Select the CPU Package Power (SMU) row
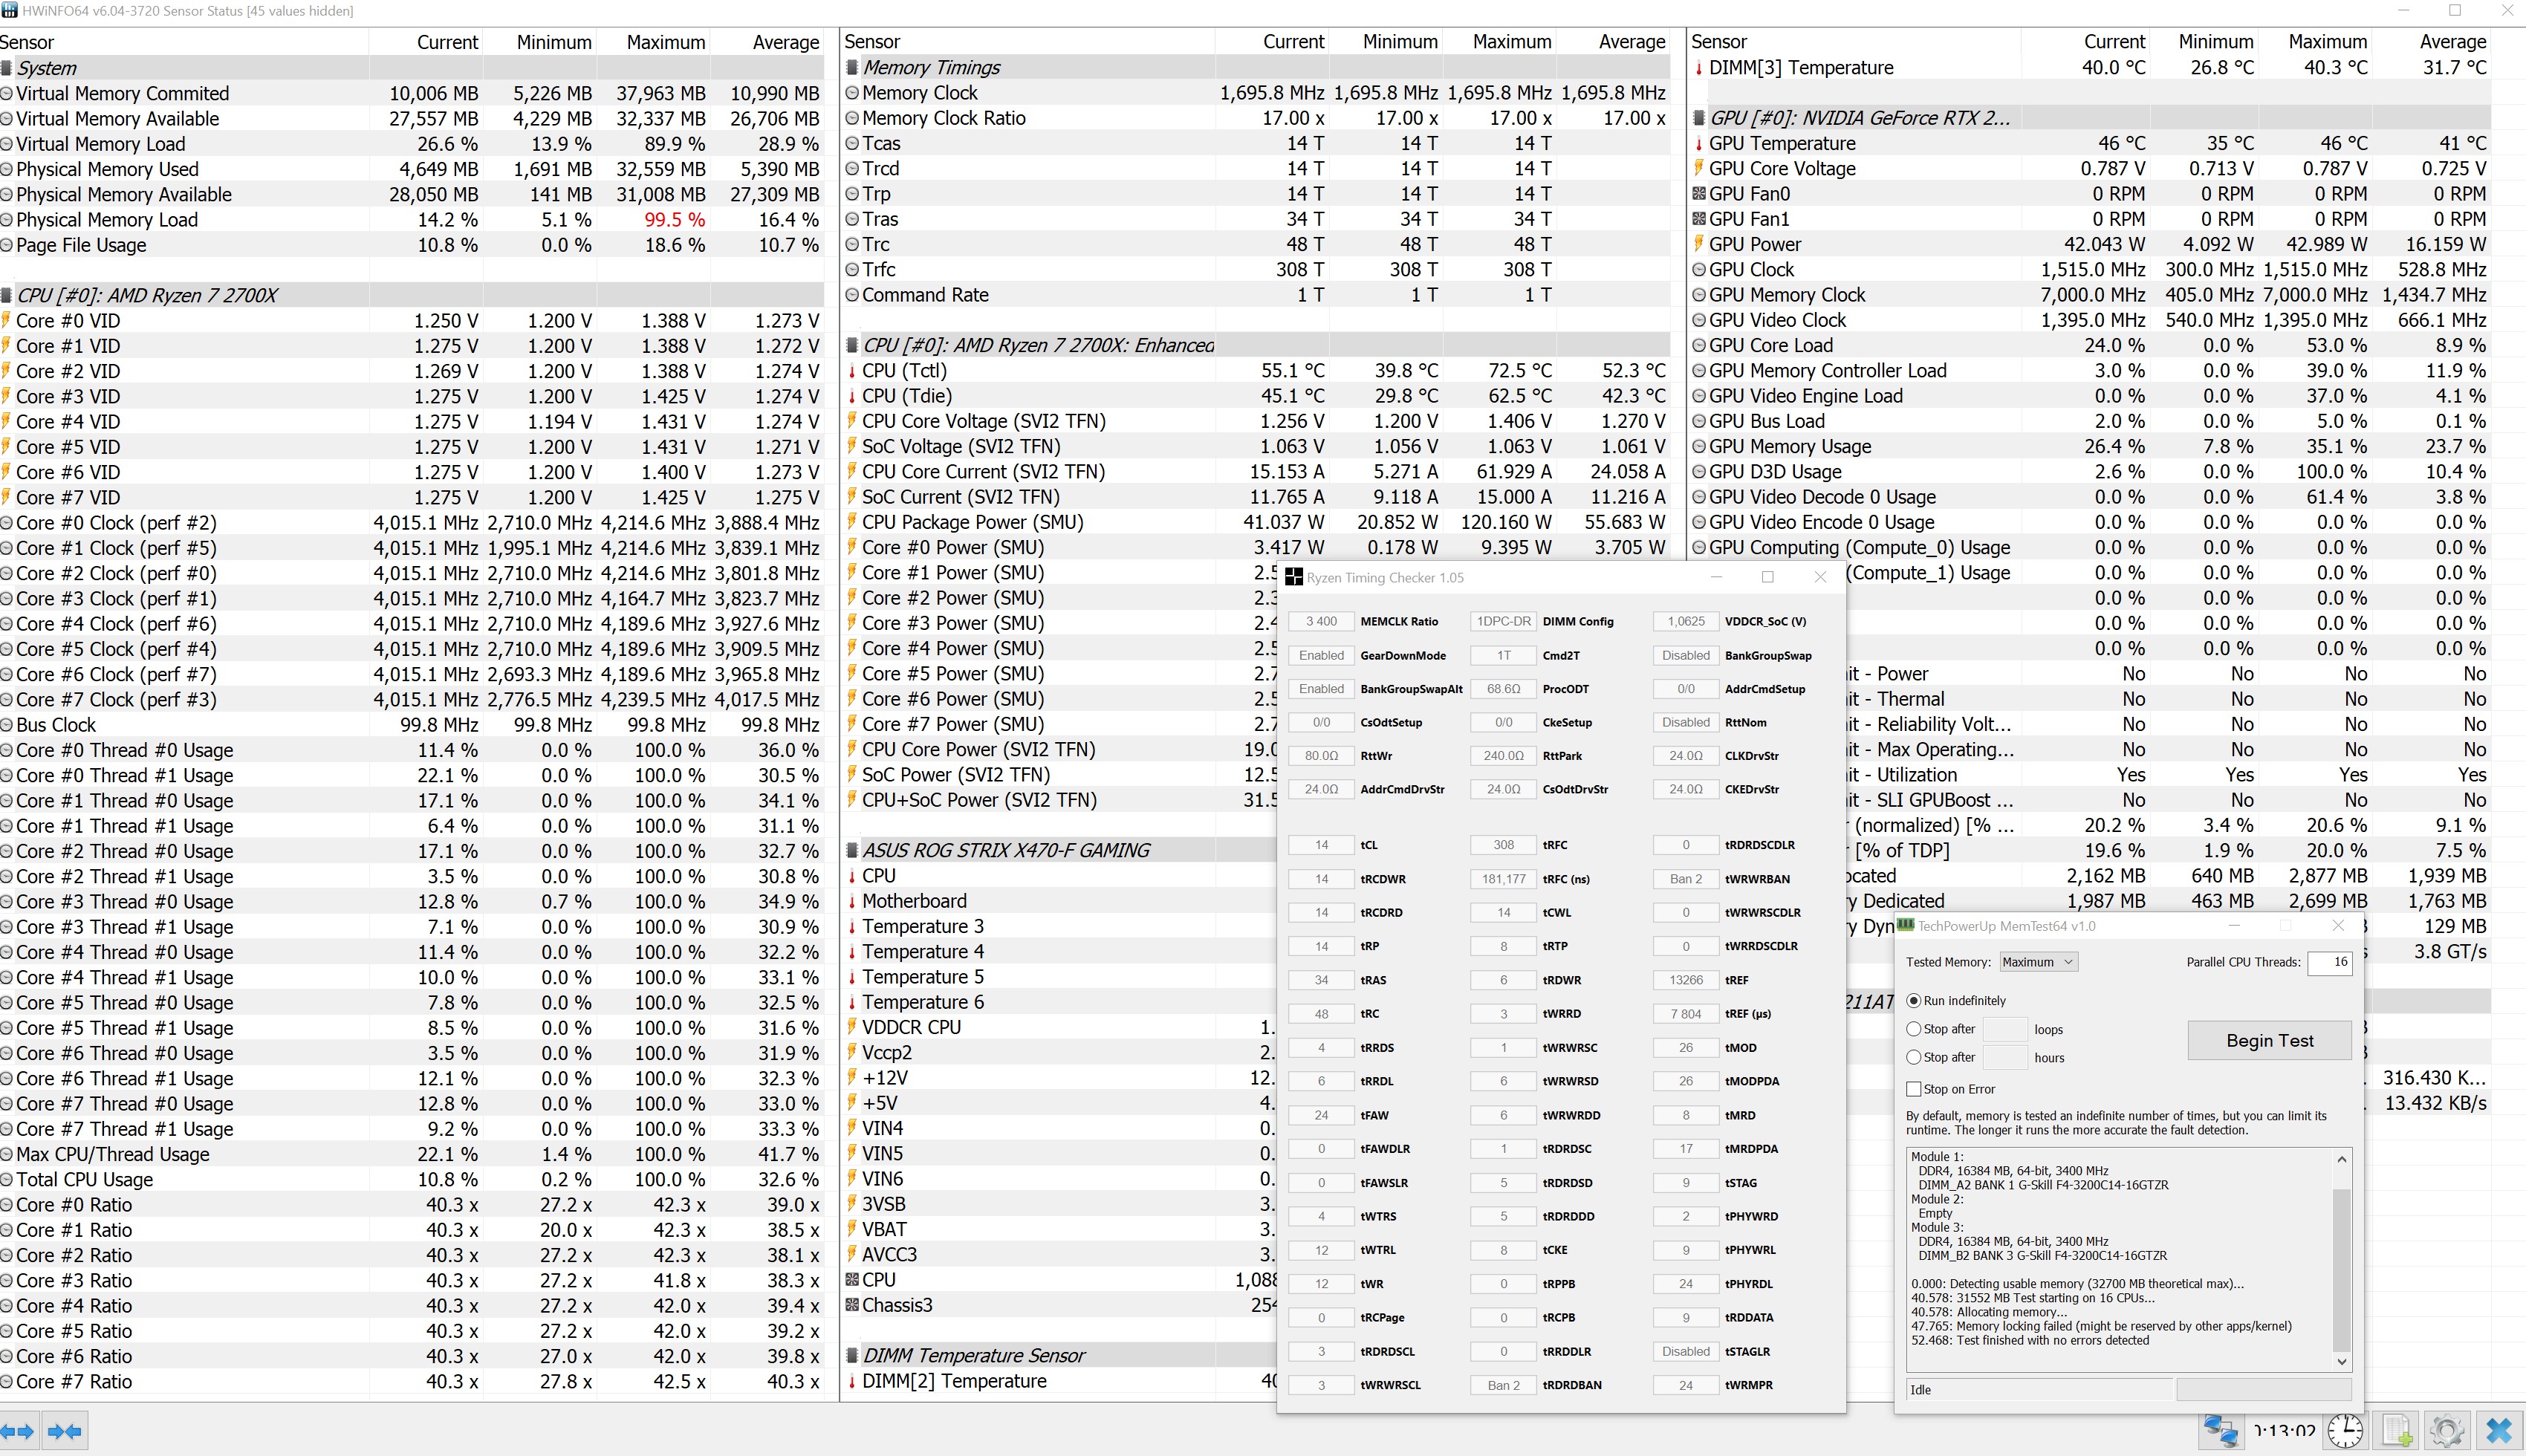This screenshot has height=1456, width=2526. (x=1256, y=522)
